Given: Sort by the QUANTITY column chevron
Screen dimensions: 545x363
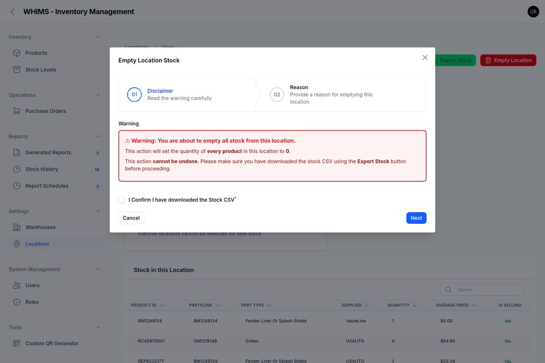Looking at the screenshot, I should click(x=414, y=306).
